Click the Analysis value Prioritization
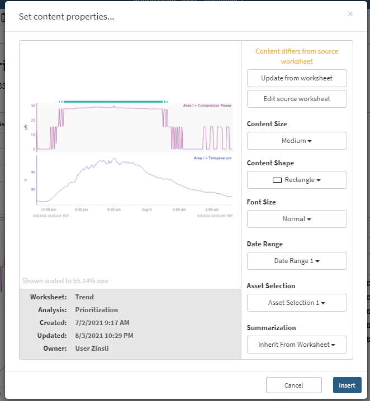This screenshot has height=401, width=370. click(x=96, y=310)
